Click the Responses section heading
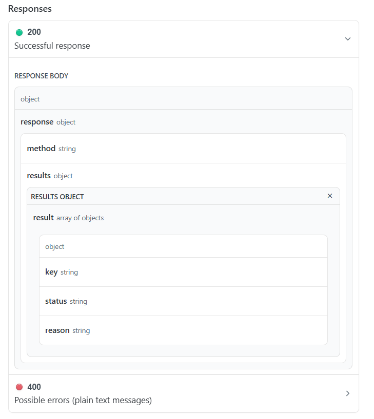Image resolution: width=374 pixels, height=419 pixels. [x=30, y=9]
